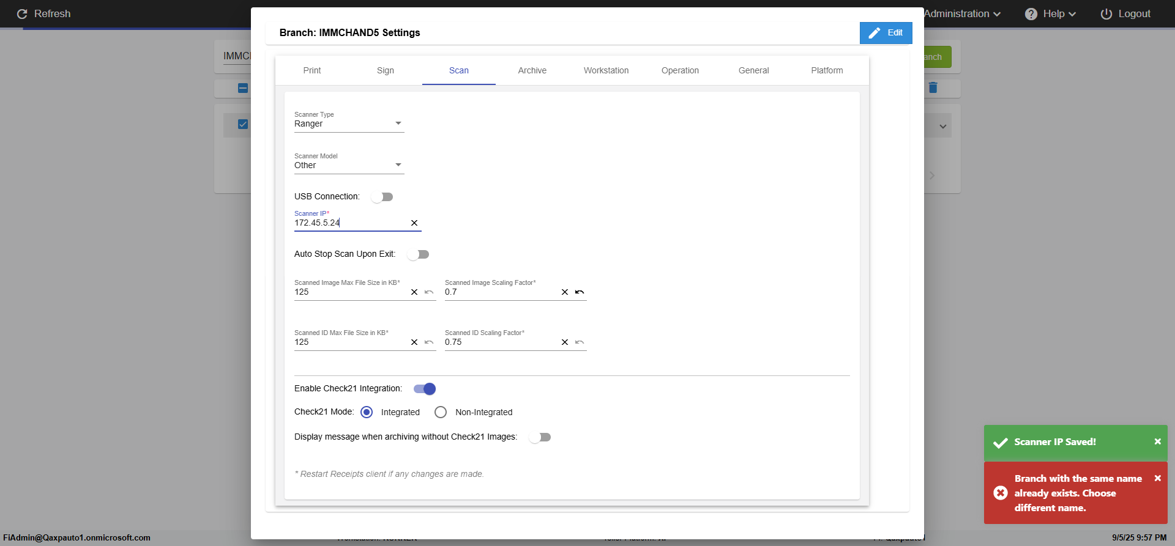Screen dimensions: 1175x546
Task: Select Non-Integrated Check21 mode
Action: click(441, 412)
